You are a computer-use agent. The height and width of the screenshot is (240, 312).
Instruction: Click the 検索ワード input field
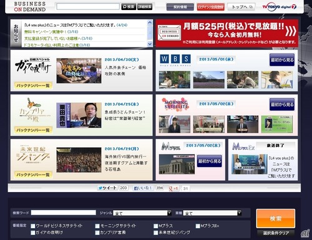(x=64, y=213)
